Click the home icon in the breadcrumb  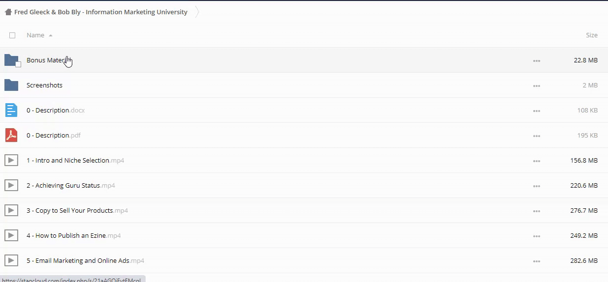8,12
